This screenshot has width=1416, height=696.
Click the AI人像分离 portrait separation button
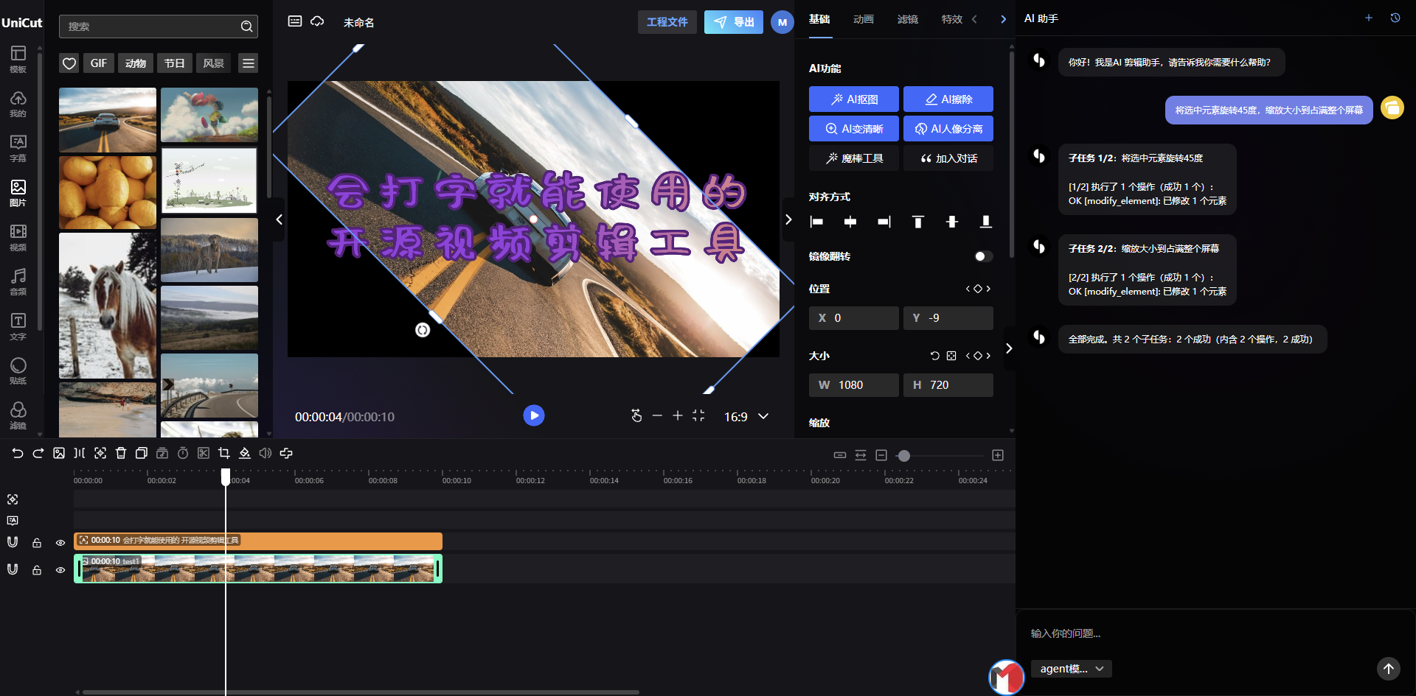click(x=948, y=128)
